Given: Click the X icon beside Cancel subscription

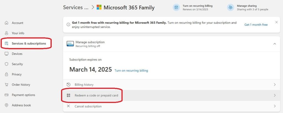Looking at the screenshot, I should 69,106.
